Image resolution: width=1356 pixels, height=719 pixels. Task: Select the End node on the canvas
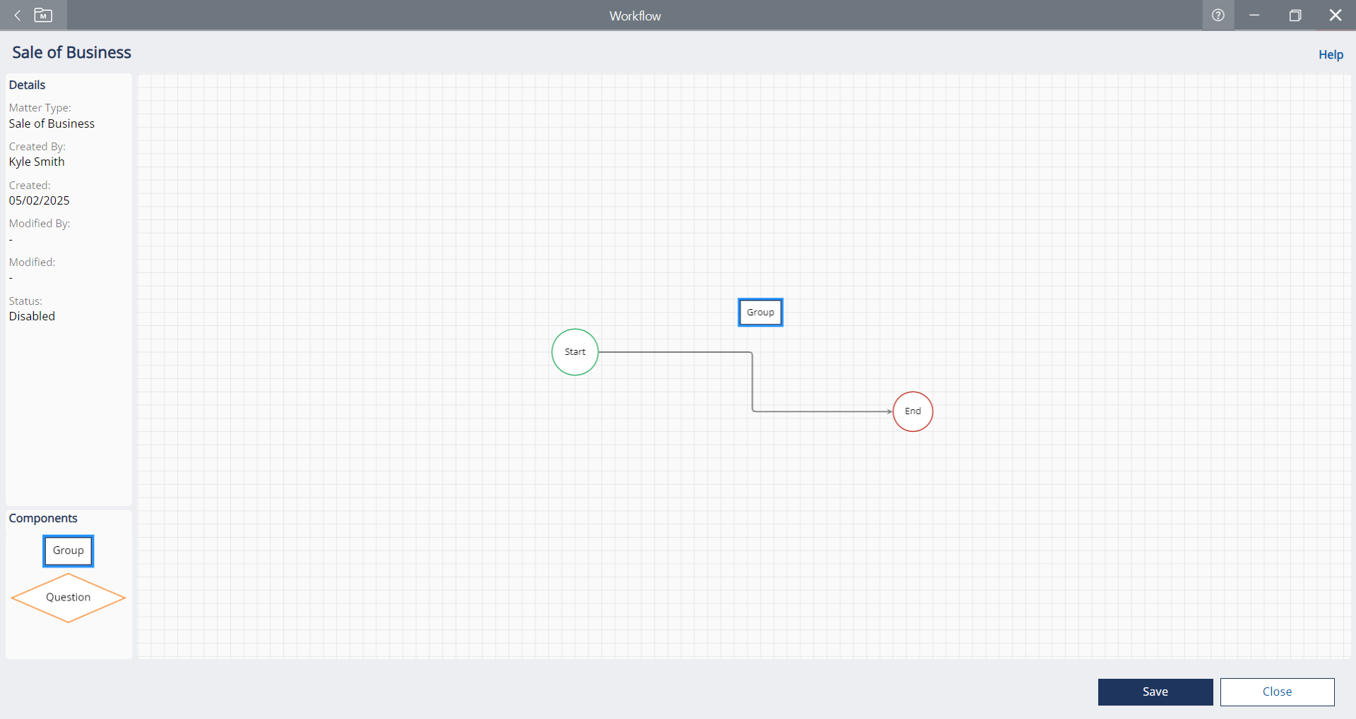[x=912, y=411]
